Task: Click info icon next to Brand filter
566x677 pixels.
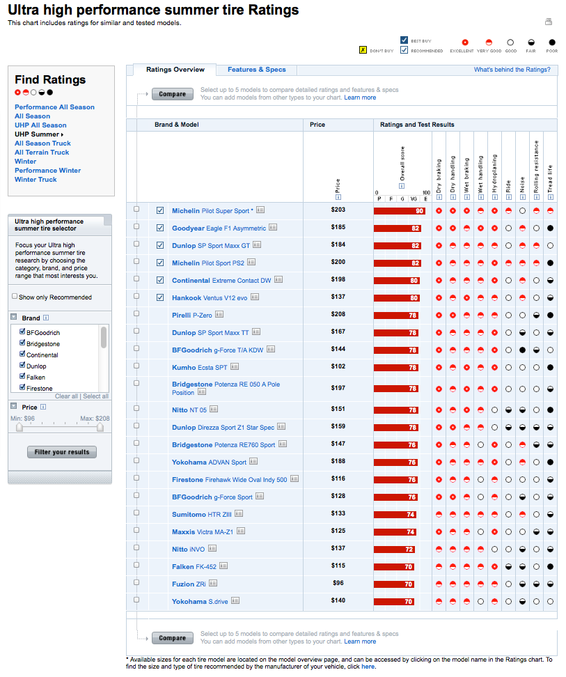Action: click(x=46, y=318)
